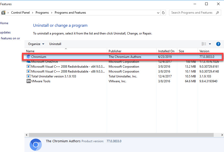Click The Chromium Authors publisher cell
The image size is (224, 152).
(125, 57)
